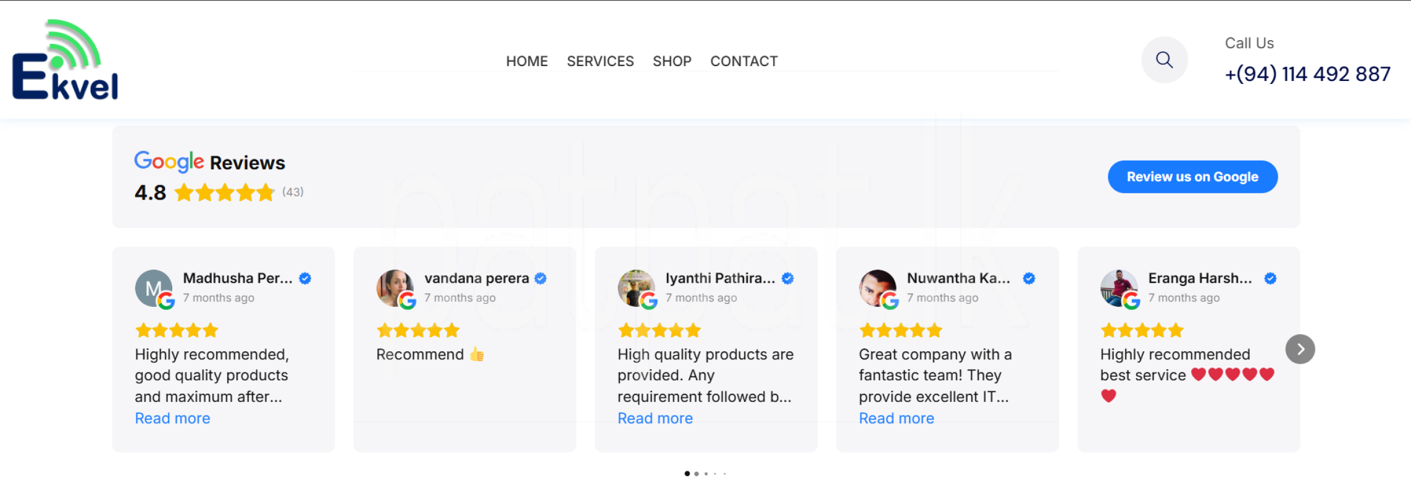Expand Madhusha Perera's review with Read more
Screen dimensions: 1411x494
coord(172,418)
